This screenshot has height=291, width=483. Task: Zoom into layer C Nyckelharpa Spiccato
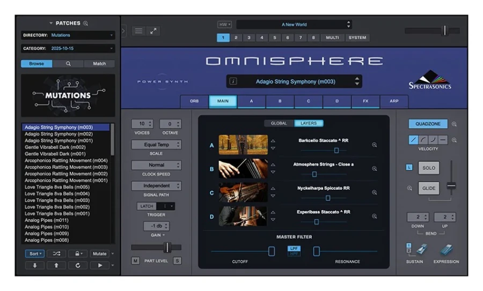pos(374,192)
